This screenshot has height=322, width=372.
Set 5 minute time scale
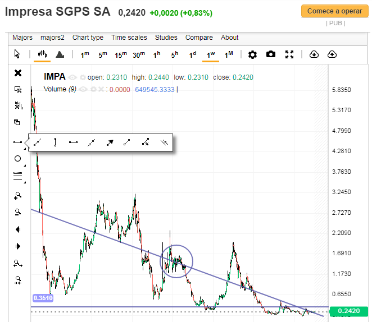(x=103, y=54)
